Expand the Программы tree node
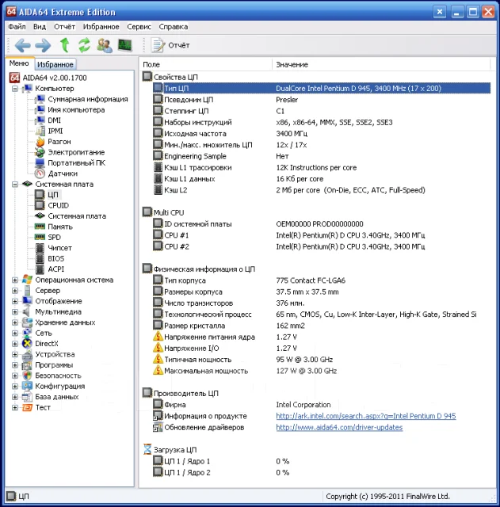The width and height of the screenshot is (500, 507). [15, 365]
